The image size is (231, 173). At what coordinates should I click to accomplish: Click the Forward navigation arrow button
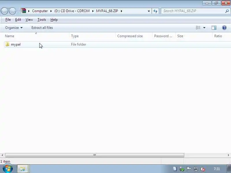tap(12, 11)
